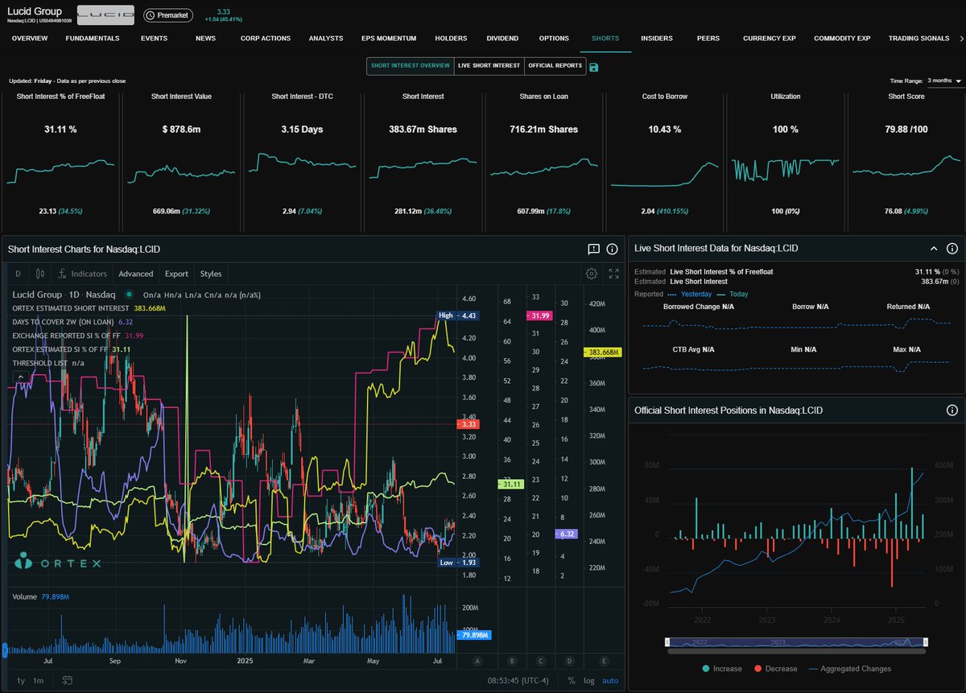The width and height of the screenshot is (966, 693).
Task: Open info icon in Live Short Interest Data panel
Action: point(952,249)
